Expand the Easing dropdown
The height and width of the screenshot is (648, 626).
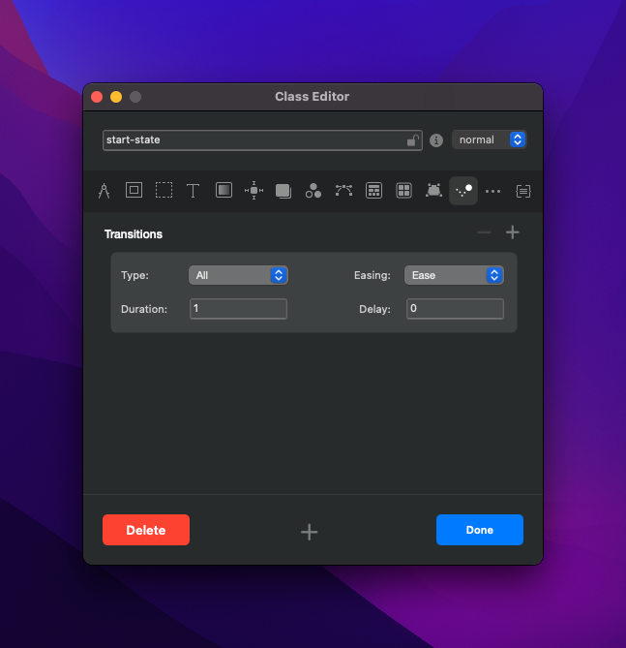click(454, 276)
